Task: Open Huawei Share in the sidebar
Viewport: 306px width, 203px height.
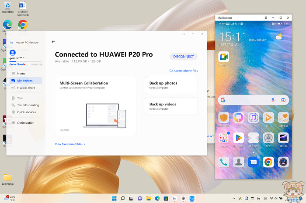Action: (x=26, y=88)
